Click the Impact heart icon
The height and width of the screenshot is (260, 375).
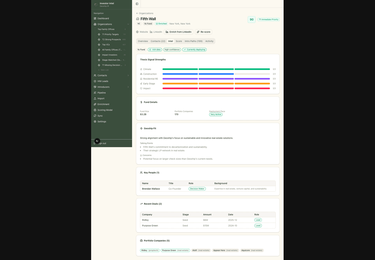(141, 88)
